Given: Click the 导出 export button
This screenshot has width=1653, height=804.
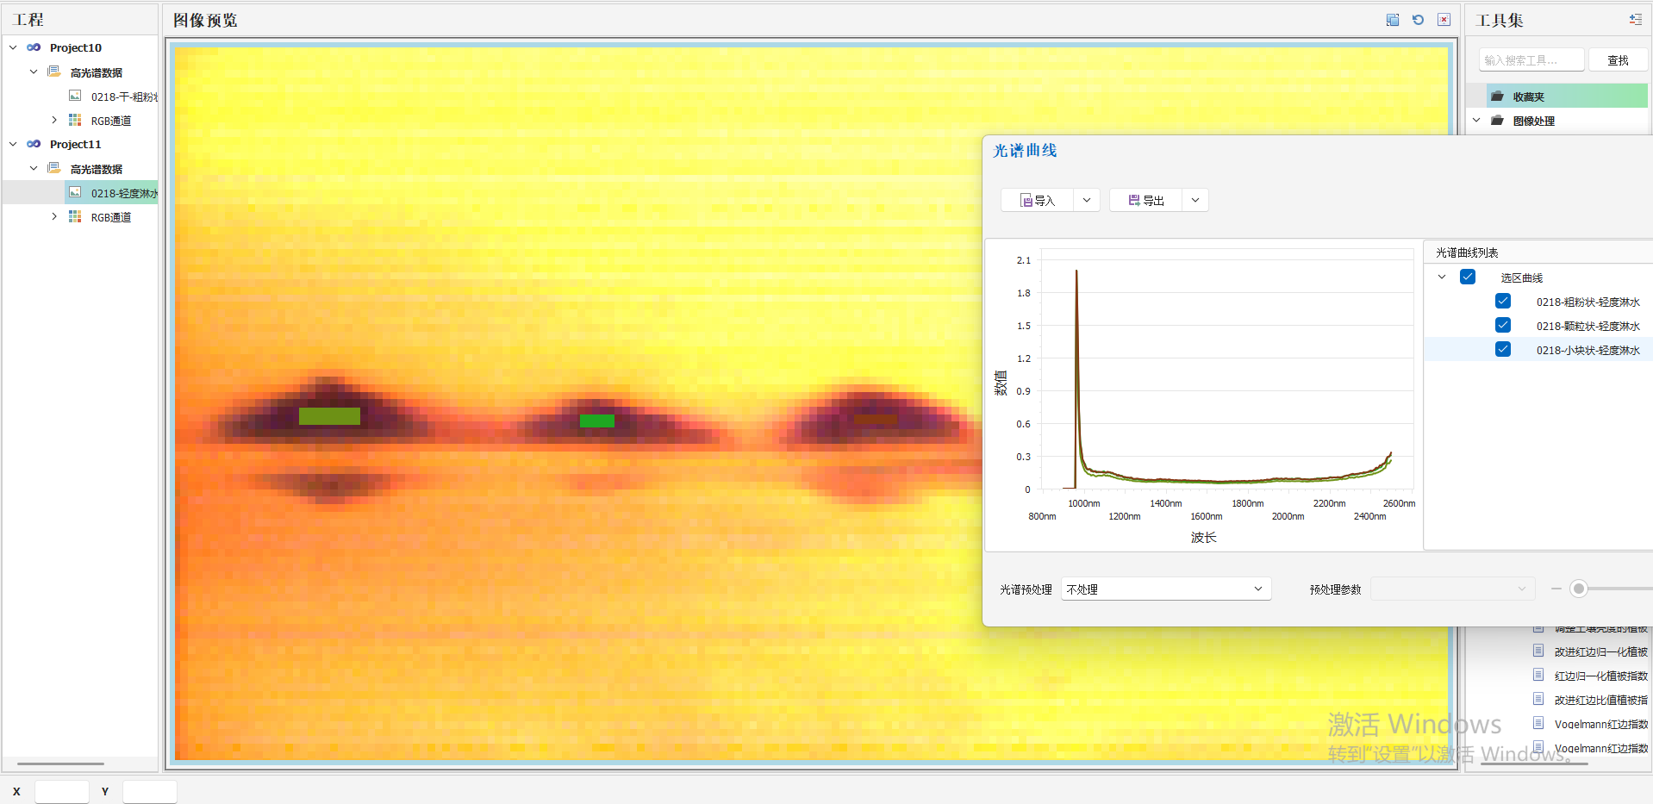Looking at the screenshot, I should [x=1145, y=200].
